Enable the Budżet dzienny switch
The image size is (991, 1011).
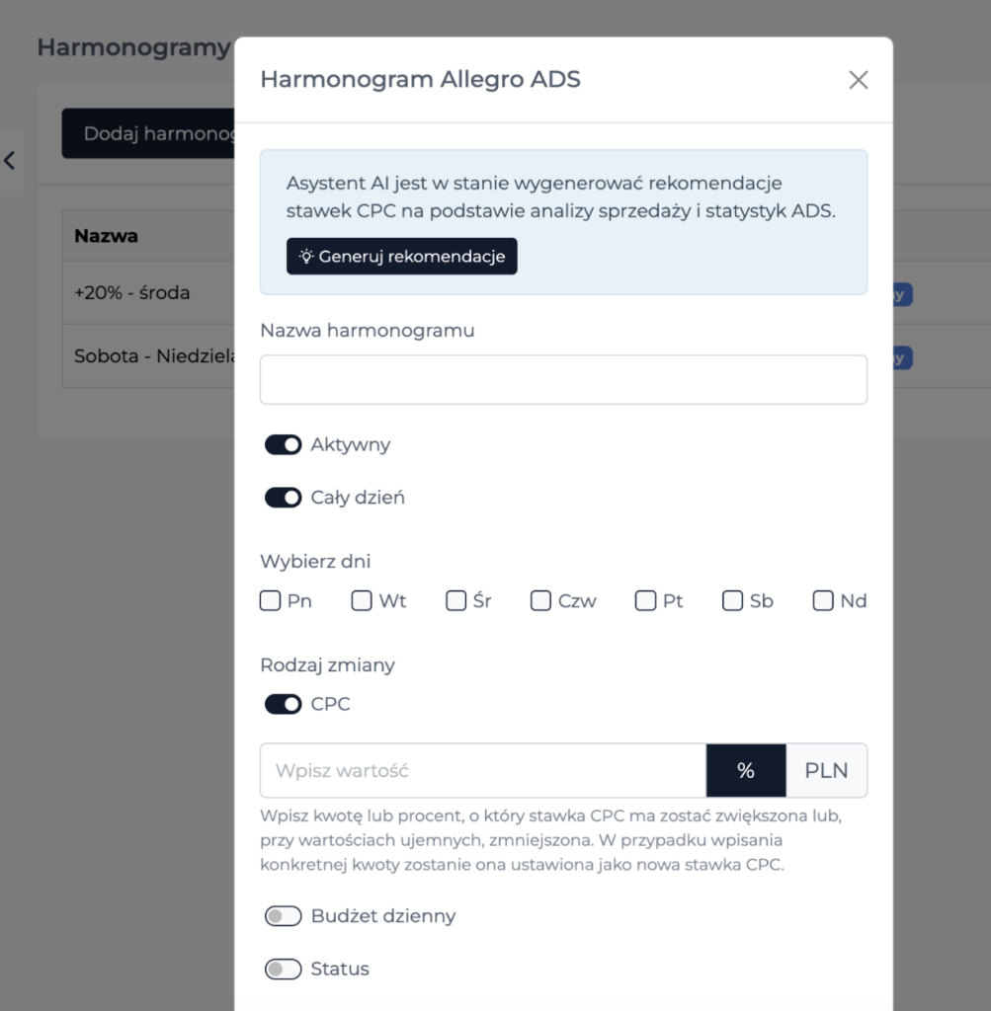click(284, 916)
